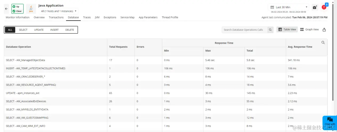Click the back arrow icon
This screenshot has height=132, width=337.
click(x=6, y=9)
